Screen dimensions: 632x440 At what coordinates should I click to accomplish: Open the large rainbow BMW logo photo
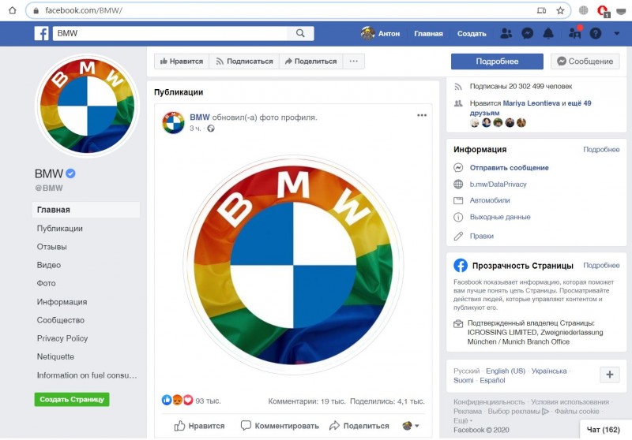pos(293,263)
